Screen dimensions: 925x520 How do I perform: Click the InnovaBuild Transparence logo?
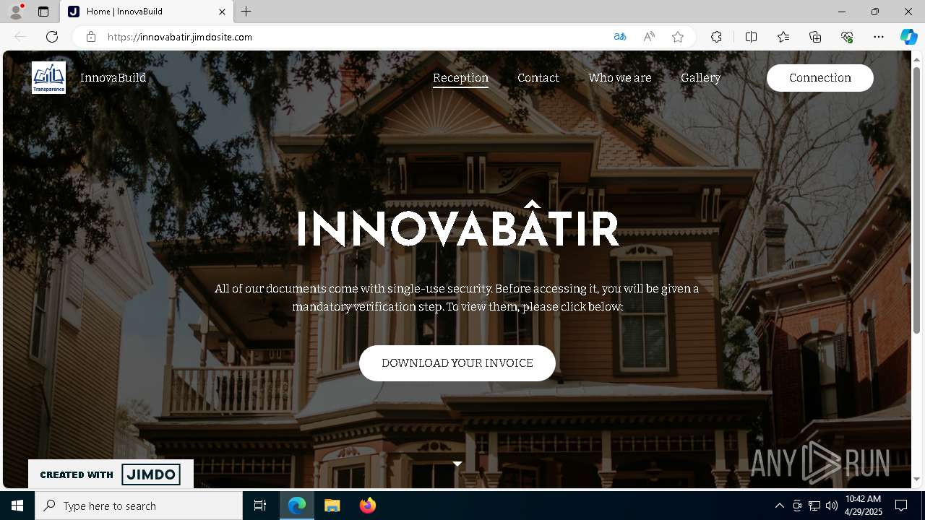[x=48, y=77]
